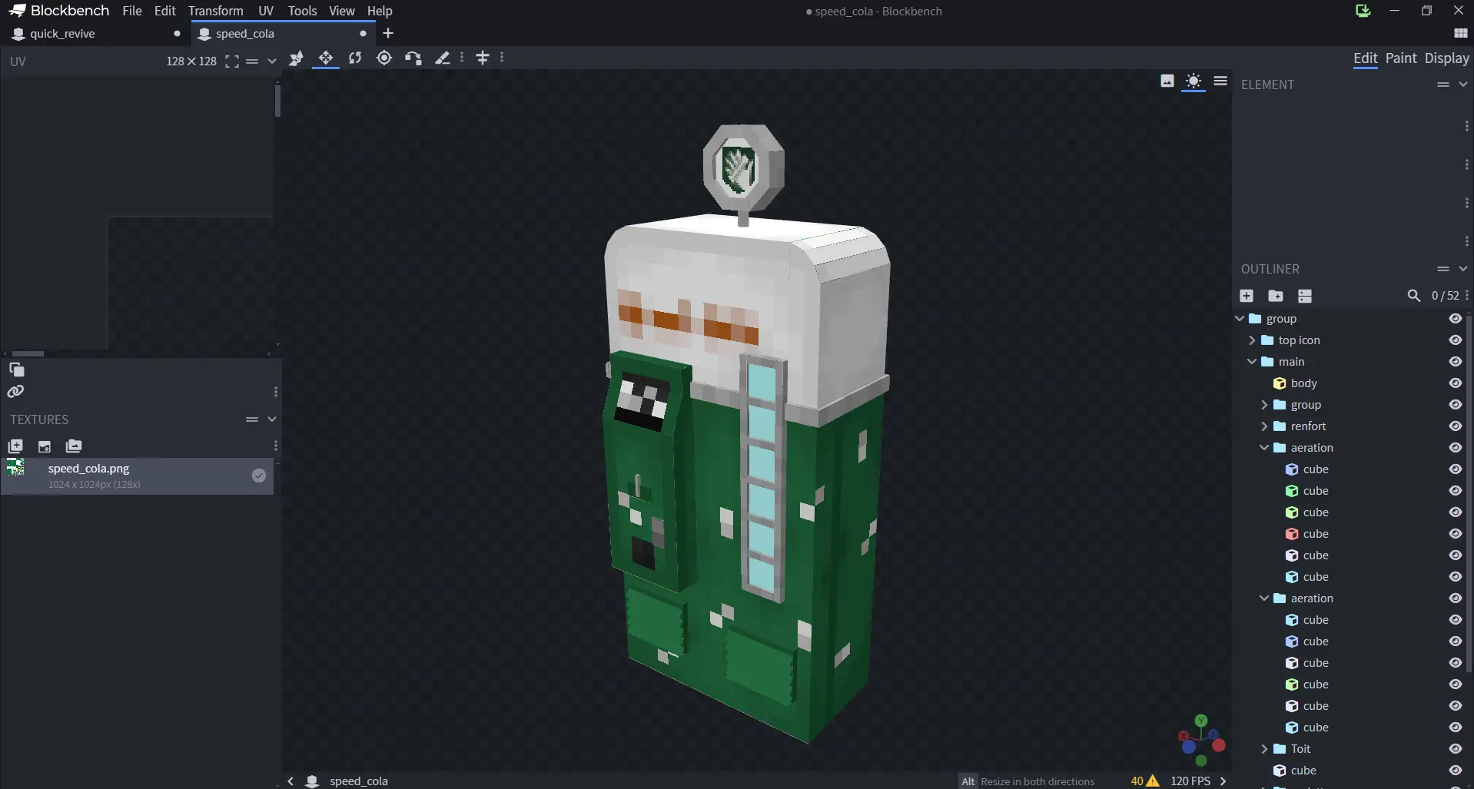Open a new project tab
Viewport: 1474px width, 789px height.
coord(388,33)
